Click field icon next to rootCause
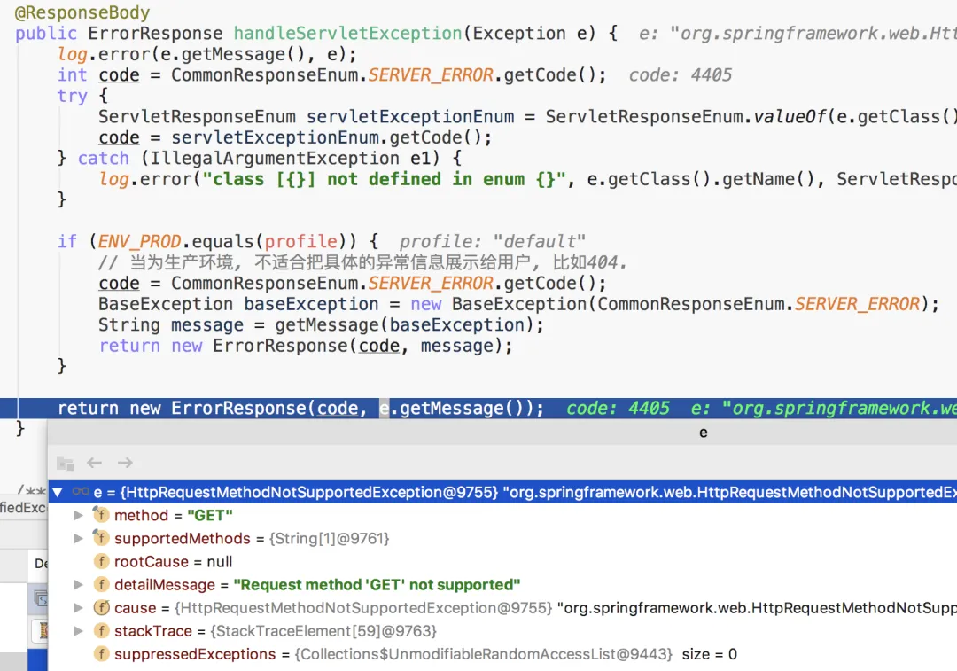This screenshot has height=671, width=957. point(101,562)
